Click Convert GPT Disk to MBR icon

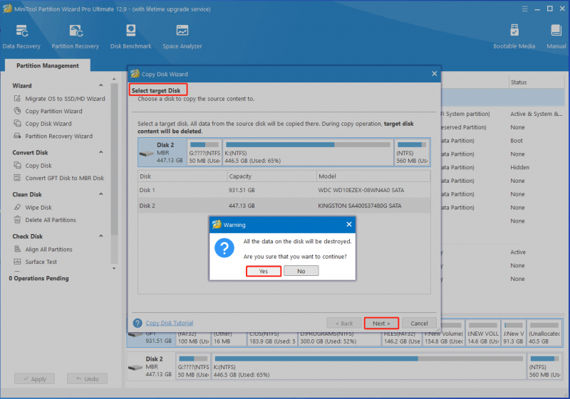[x=17, y=177]
